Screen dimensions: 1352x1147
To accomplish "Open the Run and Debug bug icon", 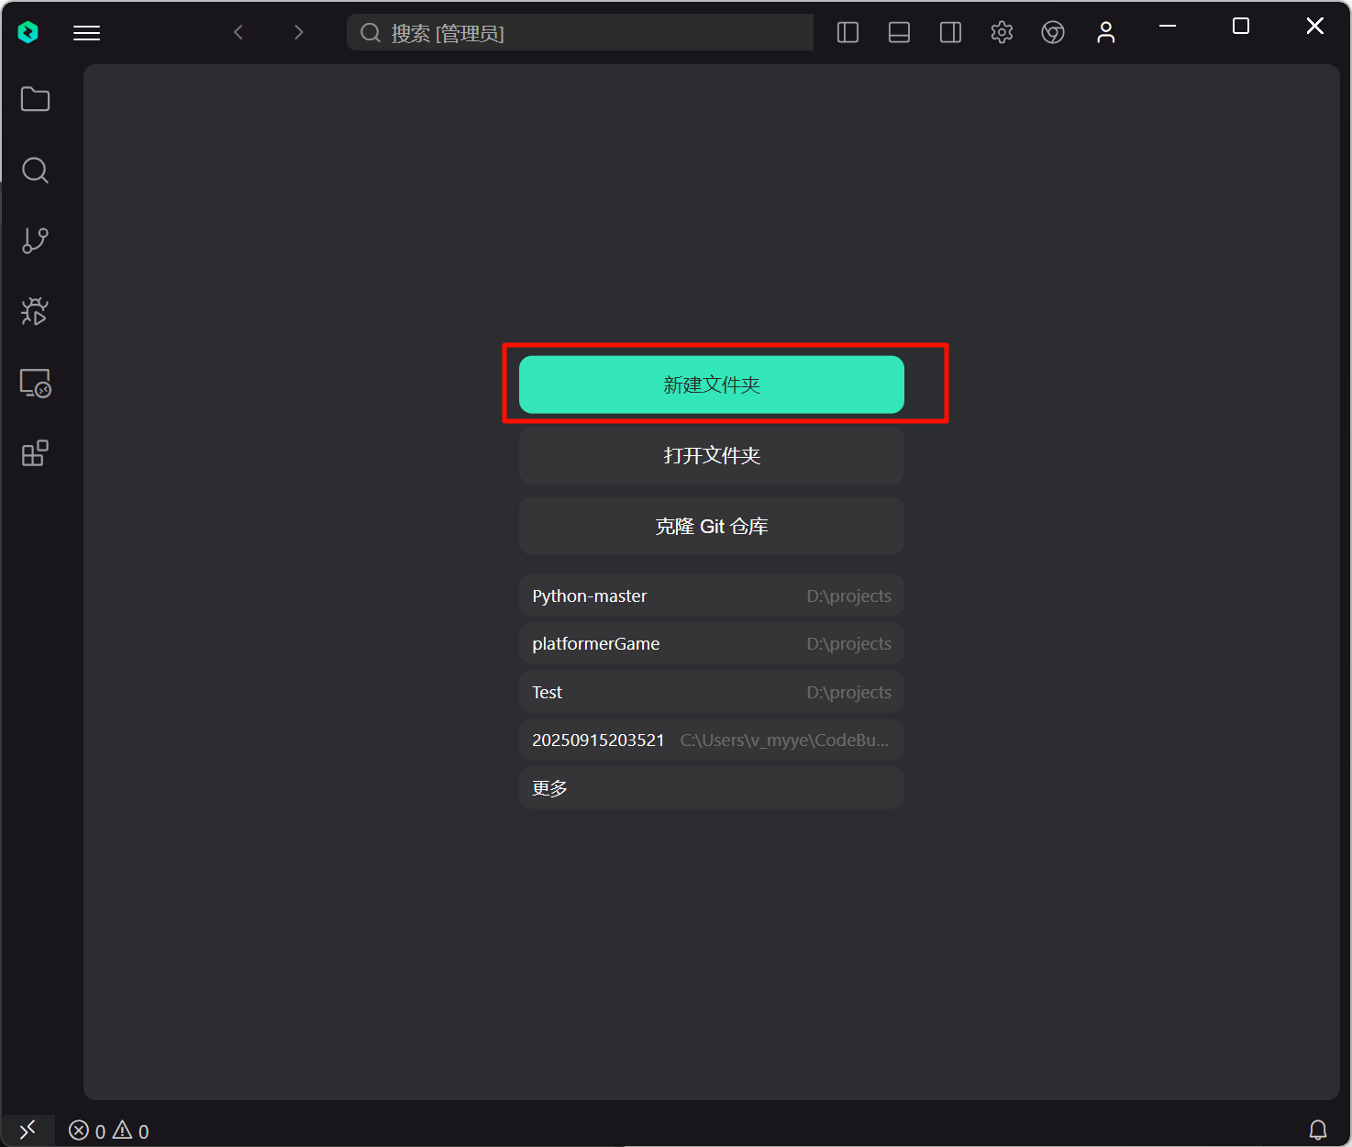I will point(35,311).
